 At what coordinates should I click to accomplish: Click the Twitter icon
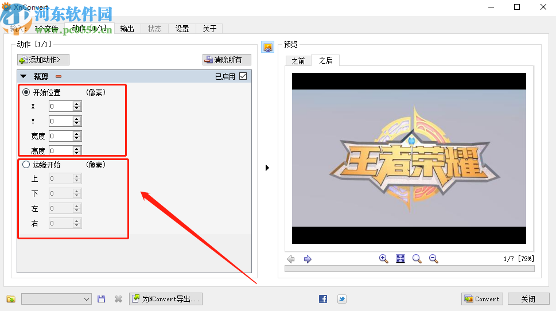click(x=342, y=299)
